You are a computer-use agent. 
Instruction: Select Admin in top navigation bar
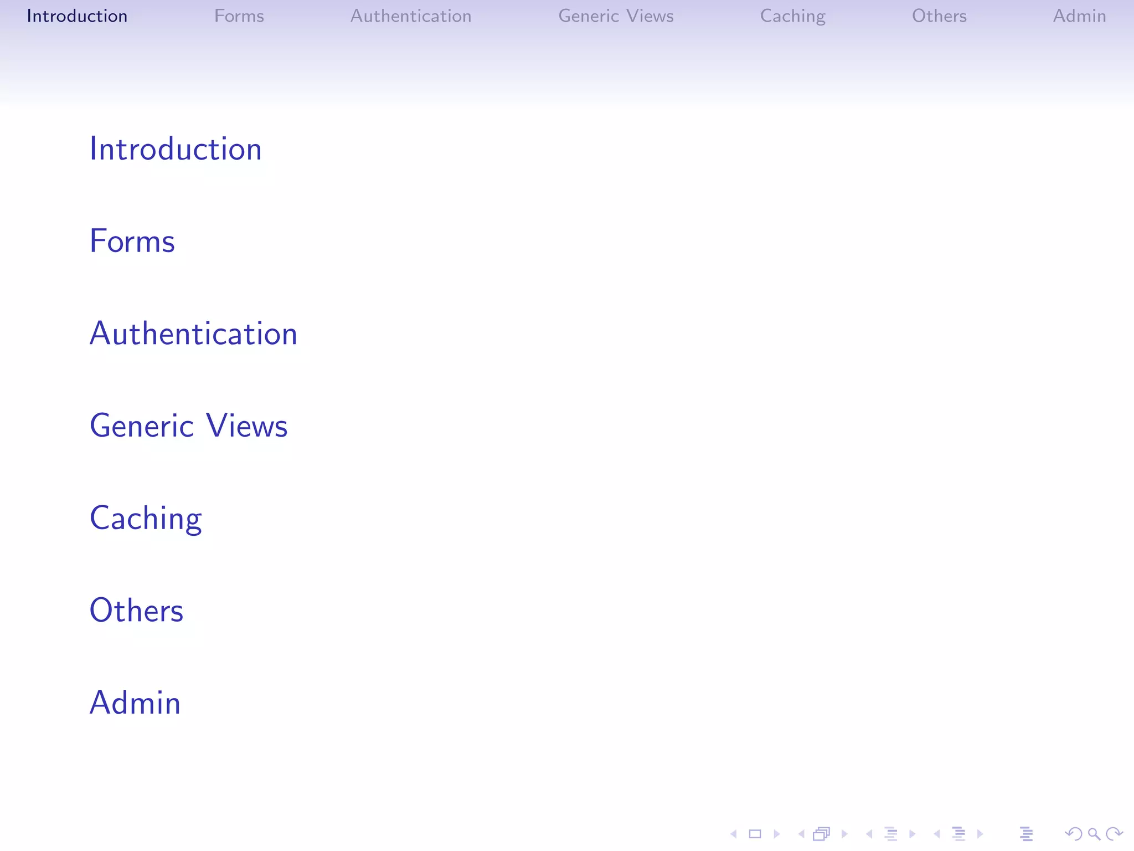1079,16
